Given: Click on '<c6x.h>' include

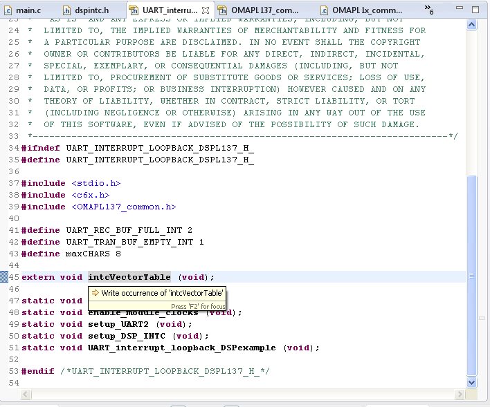Looking at the screenshot, I should coord(90,195).
